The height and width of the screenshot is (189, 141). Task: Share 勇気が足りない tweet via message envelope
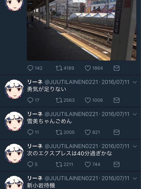coord(117,100)
